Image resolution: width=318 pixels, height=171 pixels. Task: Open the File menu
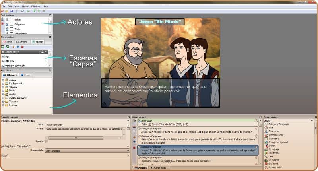pos(3,6)
